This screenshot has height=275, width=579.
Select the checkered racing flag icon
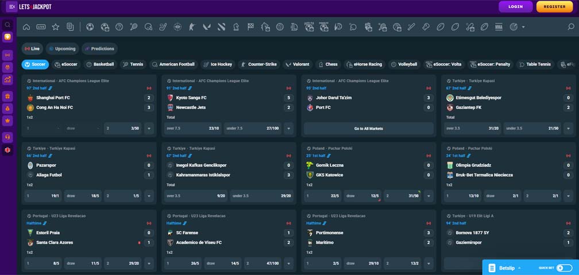click(x=250, y=27)
